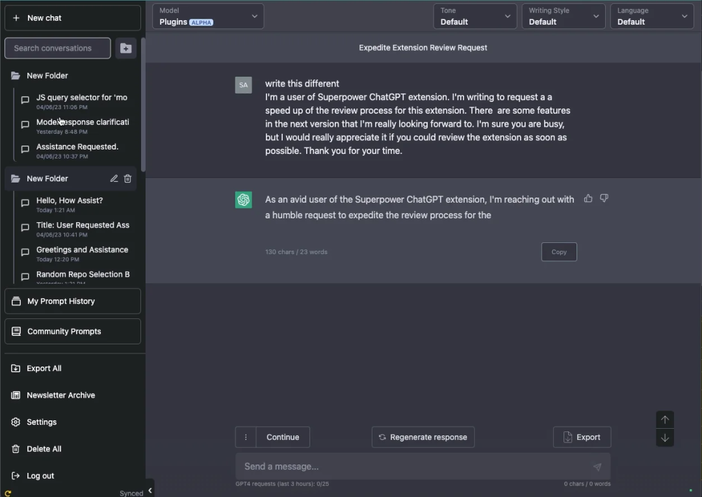Click the send message arrow icon
The width and height of the screenshot is (702, 497).
597,466
